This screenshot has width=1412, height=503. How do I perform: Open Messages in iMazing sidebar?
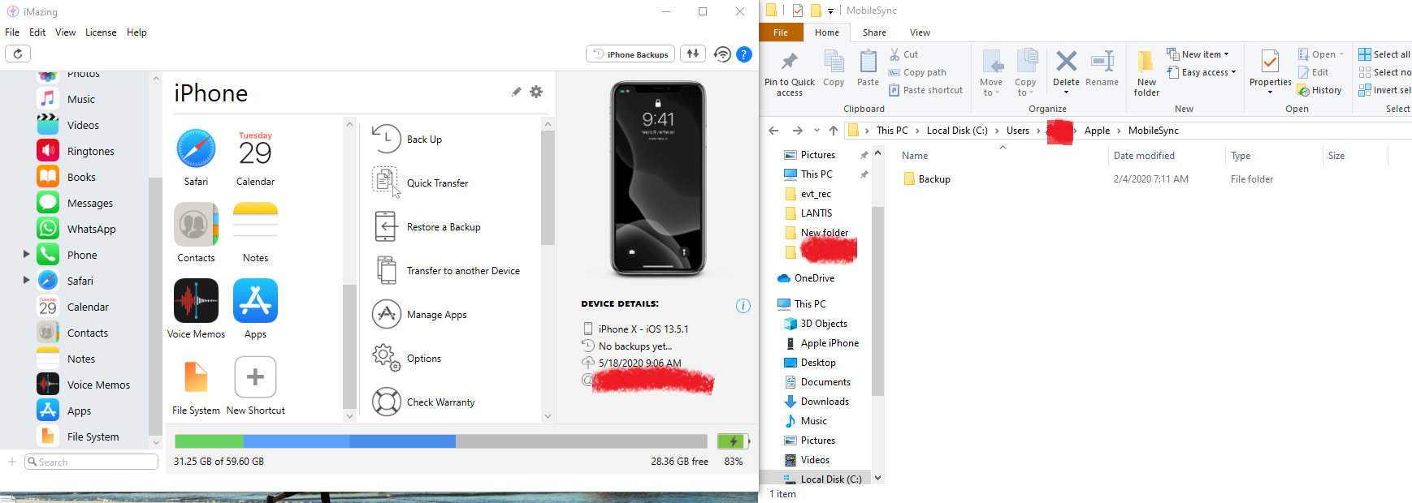pyautogui.click(x=89, y=203)
